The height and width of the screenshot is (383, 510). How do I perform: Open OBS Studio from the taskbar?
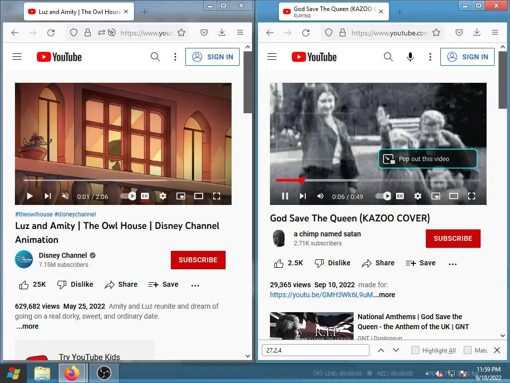[x=104, y=373]
